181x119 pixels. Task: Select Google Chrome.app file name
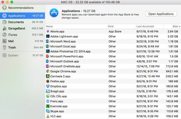tap(63, 71)
